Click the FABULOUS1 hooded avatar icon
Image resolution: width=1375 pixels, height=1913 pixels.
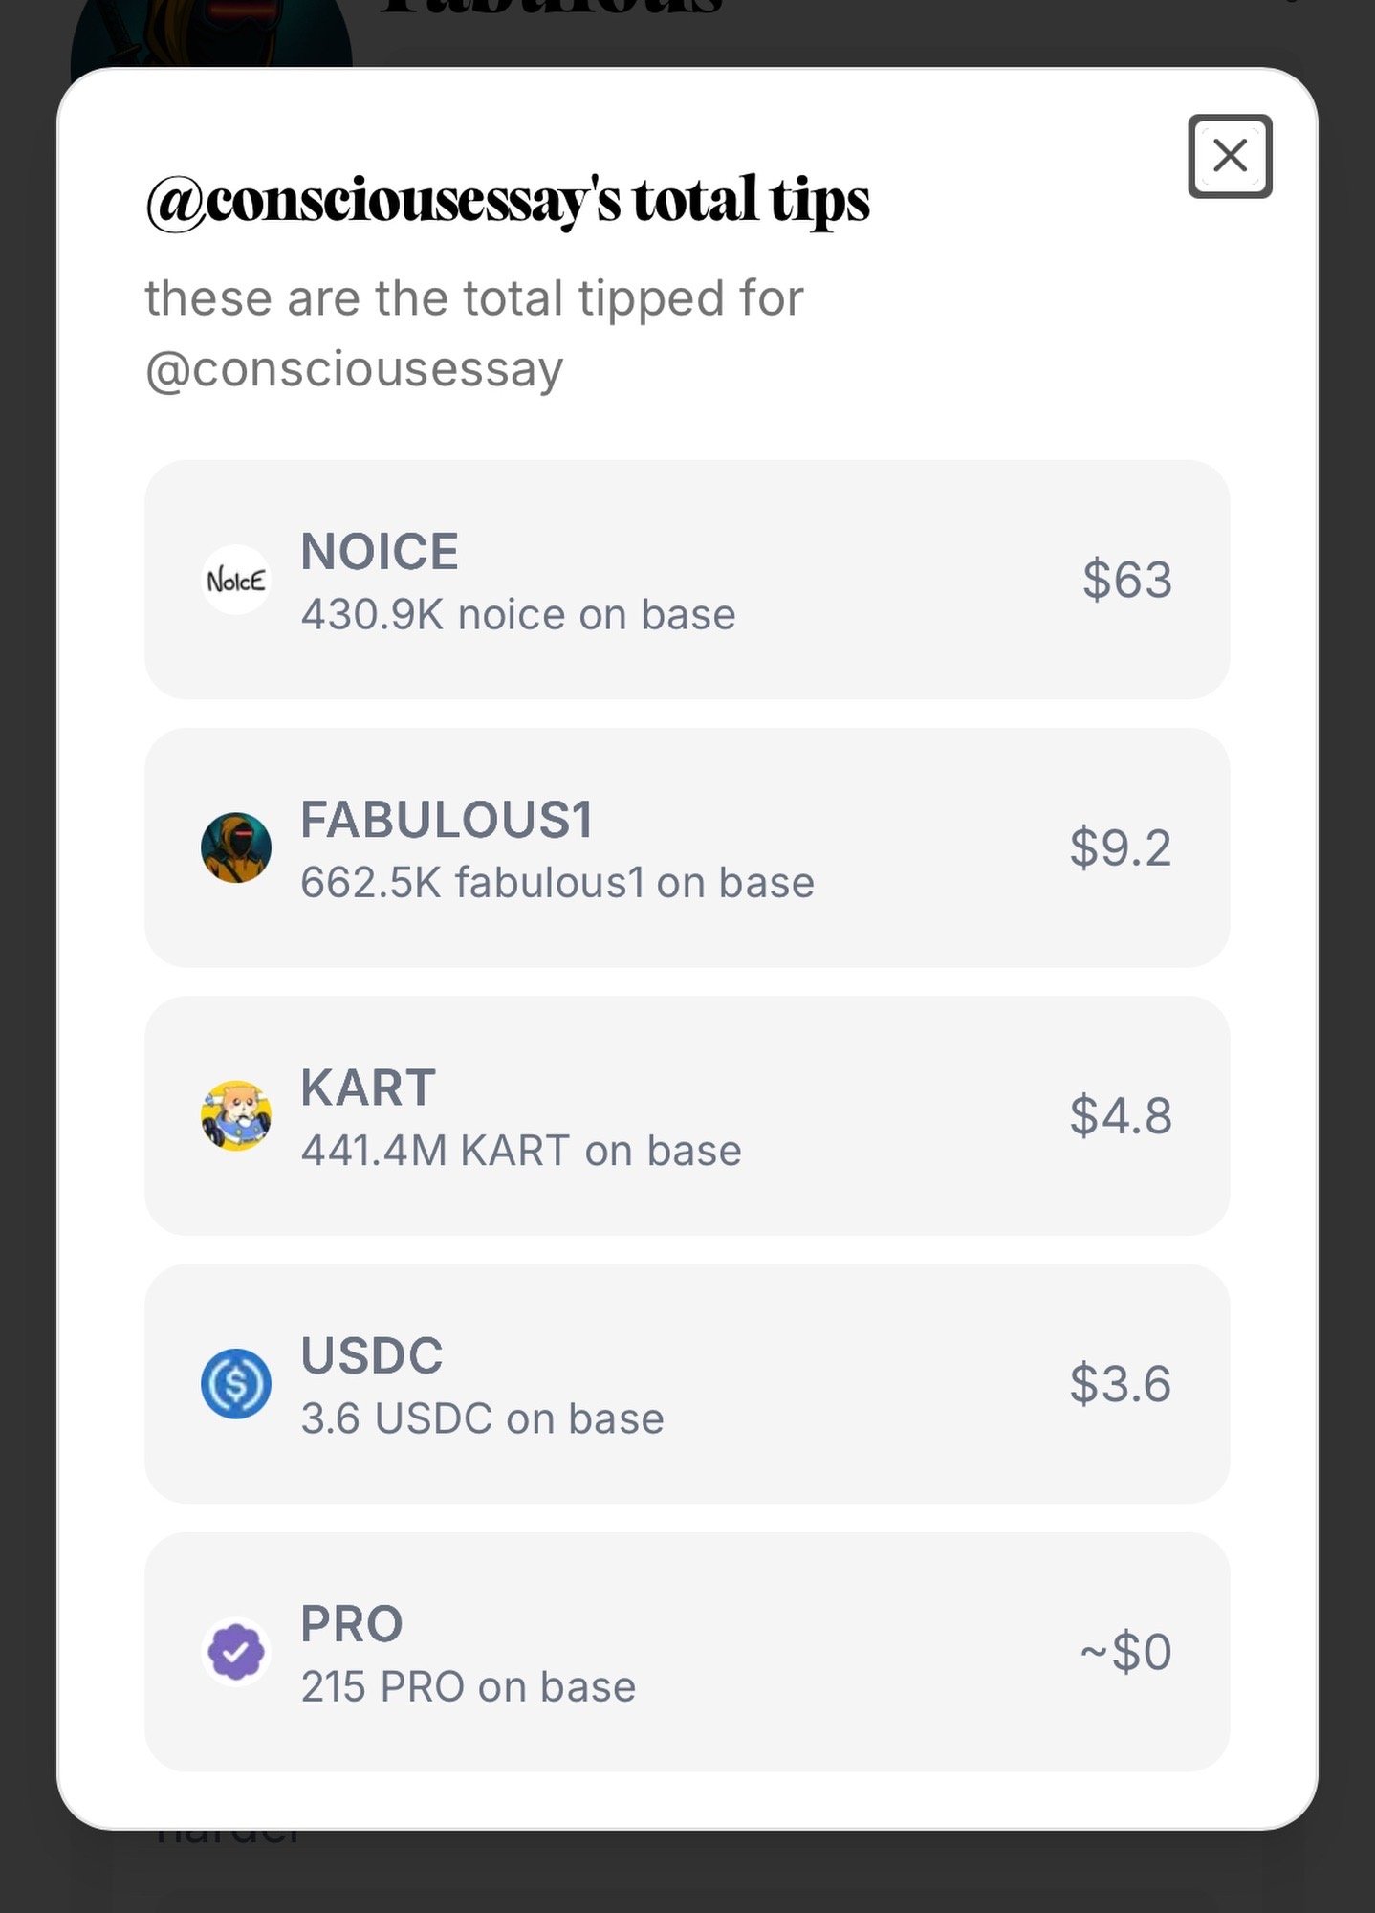236,847
